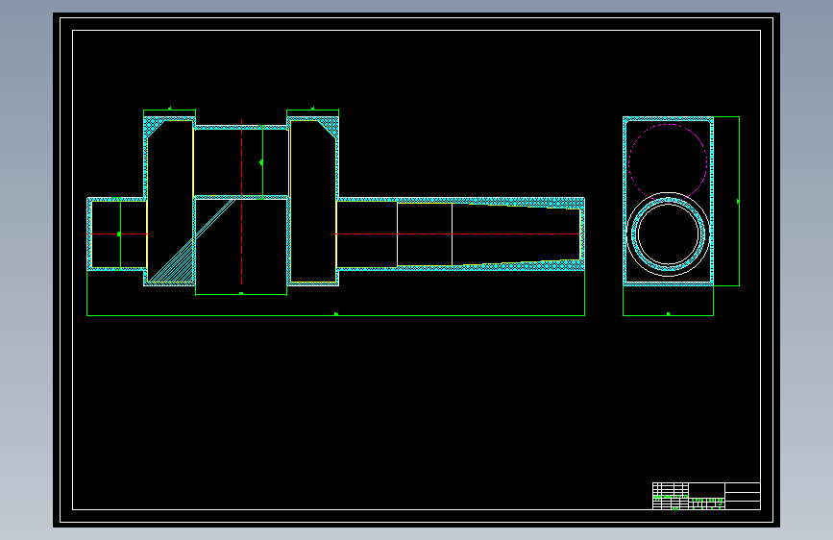Select the crank pin height dimension line
Screen dimensions: 833x540
tap(262, 162)
